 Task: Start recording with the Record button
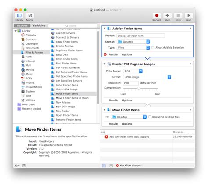tap(157, 15)
